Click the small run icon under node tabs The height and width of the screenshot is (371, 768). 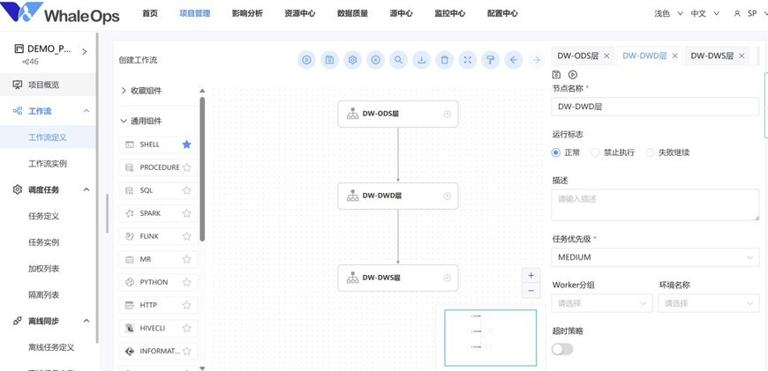573,75
